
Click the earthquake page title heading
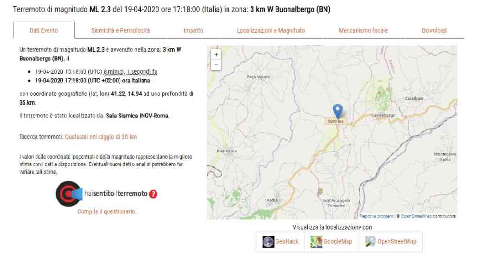(x=172, y=10)
